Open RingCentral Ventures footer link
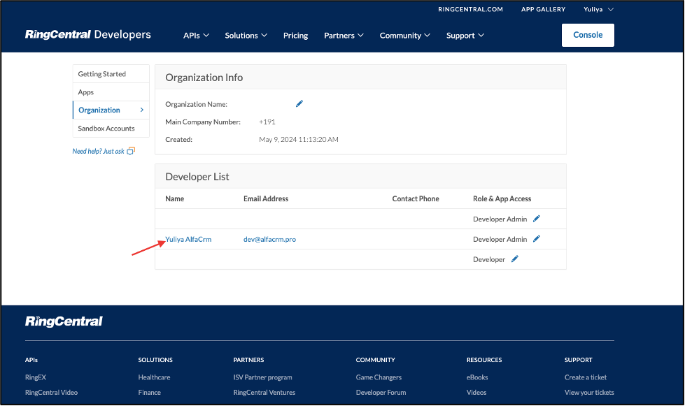 [264, 393]
